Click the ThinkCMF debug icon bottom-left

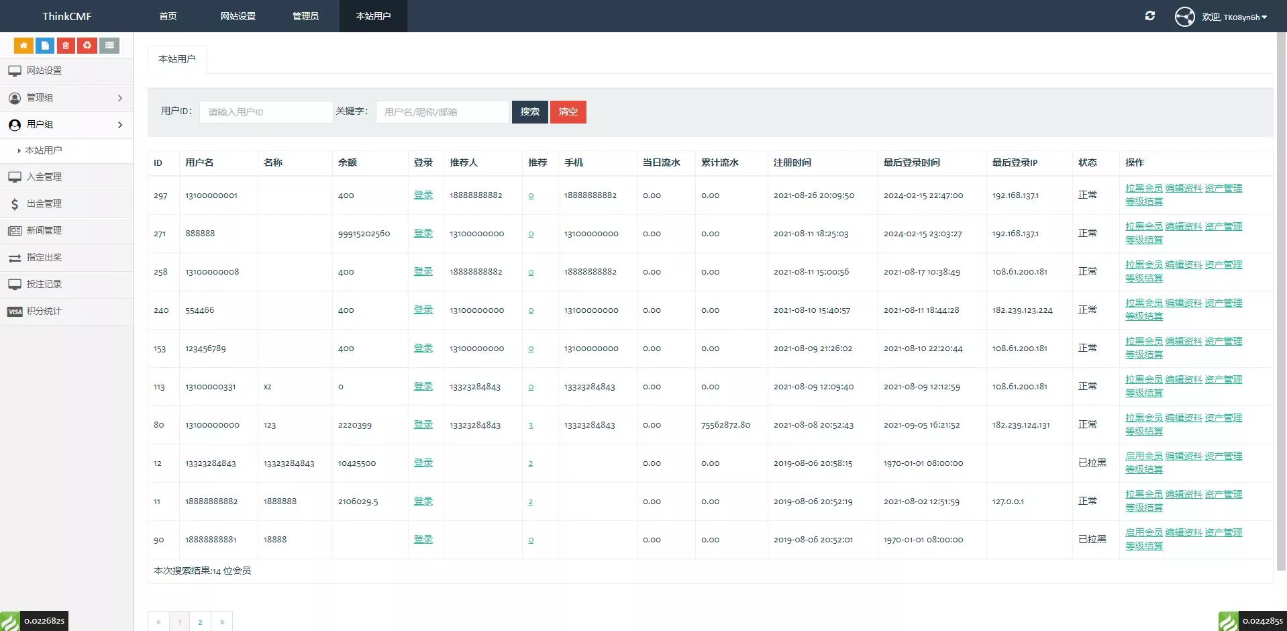coord(10,621)
